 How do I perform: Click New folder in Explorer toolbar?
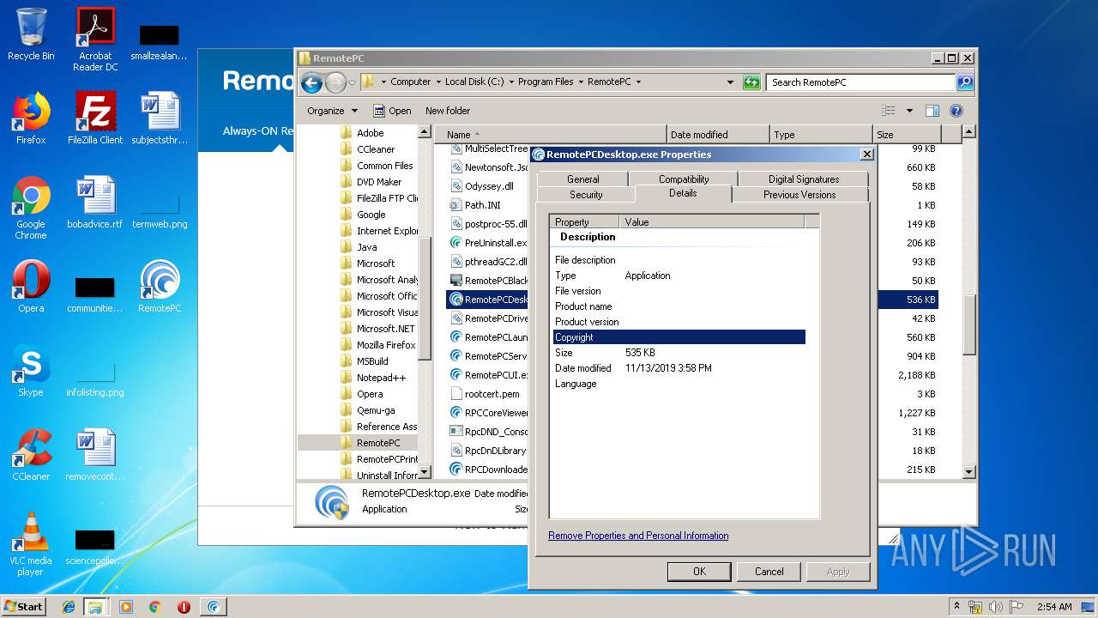(448, 111)
